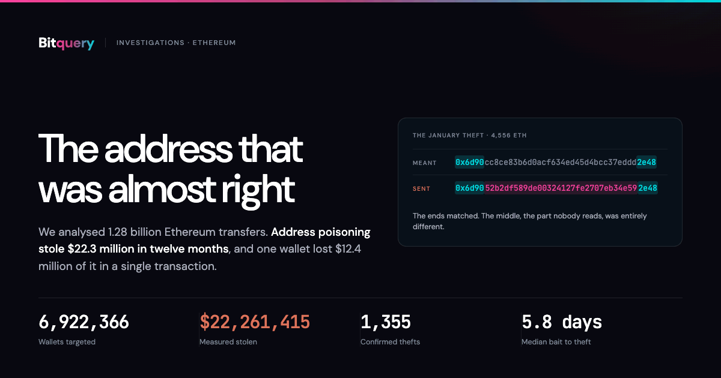Click the highlighted 2e48 suffix in SENT row
The height and width of the screenshot is (378, 721).
point(648,188)
